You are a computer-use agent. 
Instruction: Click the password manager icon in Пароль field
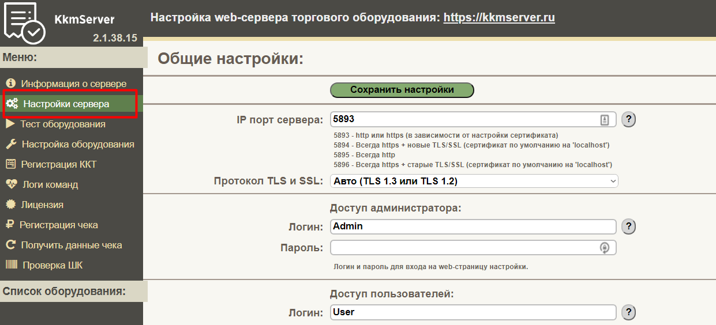click(x=605, y=248)
